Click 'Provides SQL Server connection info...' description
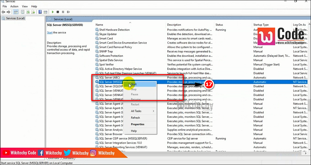This screenshot has width=311, height=165. tap(190, 134)
